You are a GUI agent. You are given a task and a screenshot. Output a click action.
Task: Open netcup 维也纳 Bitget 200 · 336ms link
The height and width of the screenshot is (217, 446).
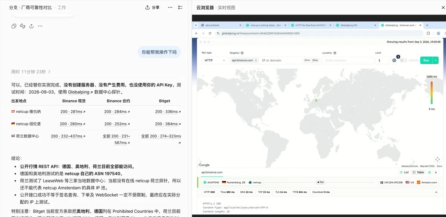click(168, 111)
